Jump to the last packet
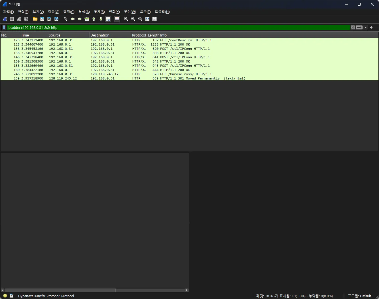 coord(101,19)
